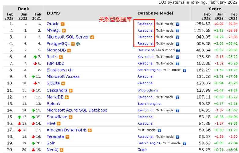This screenshot has height=153, width=239.
Task: Open the SQLite link
Action: 53,83
